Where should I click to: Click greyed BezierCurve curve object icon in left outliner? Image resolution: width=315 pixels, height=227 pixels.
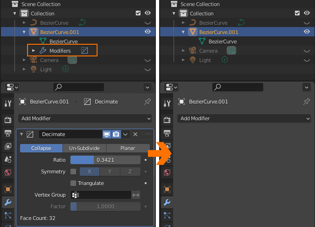pos(34,22)
